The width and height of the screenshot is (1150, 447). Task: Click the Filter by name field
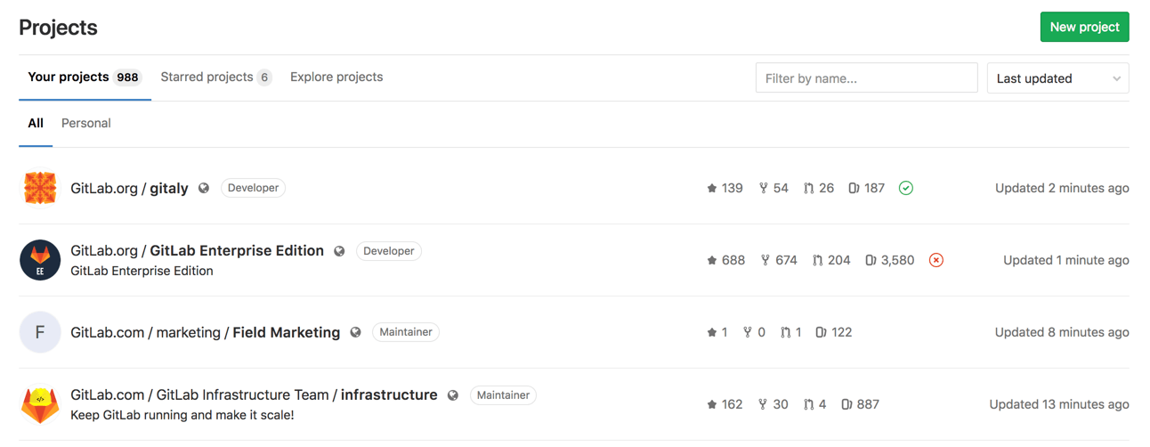[x=866, y=78]
